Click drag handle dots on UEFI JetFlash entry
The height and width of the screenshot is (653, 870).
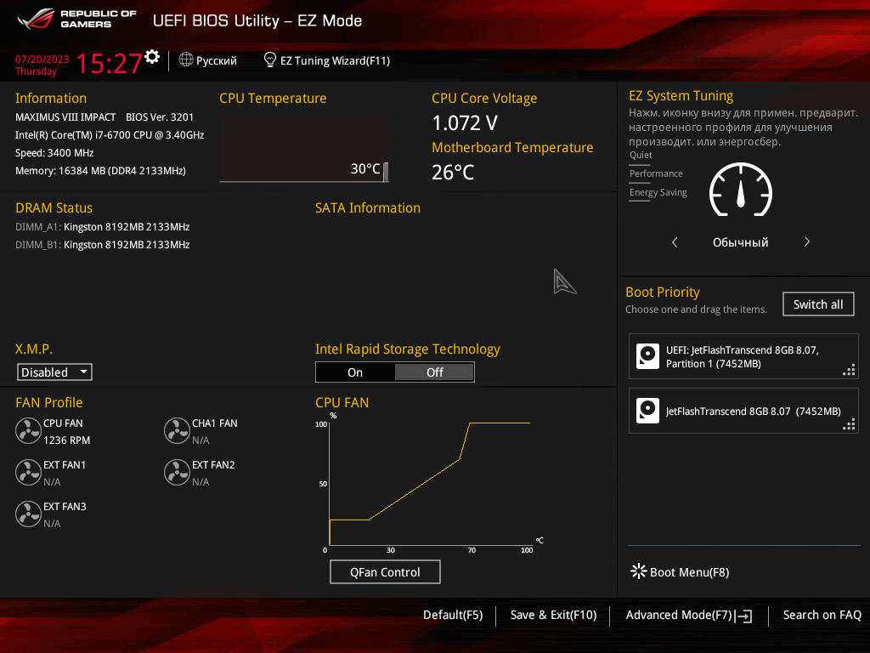click(x=849, y=371)
